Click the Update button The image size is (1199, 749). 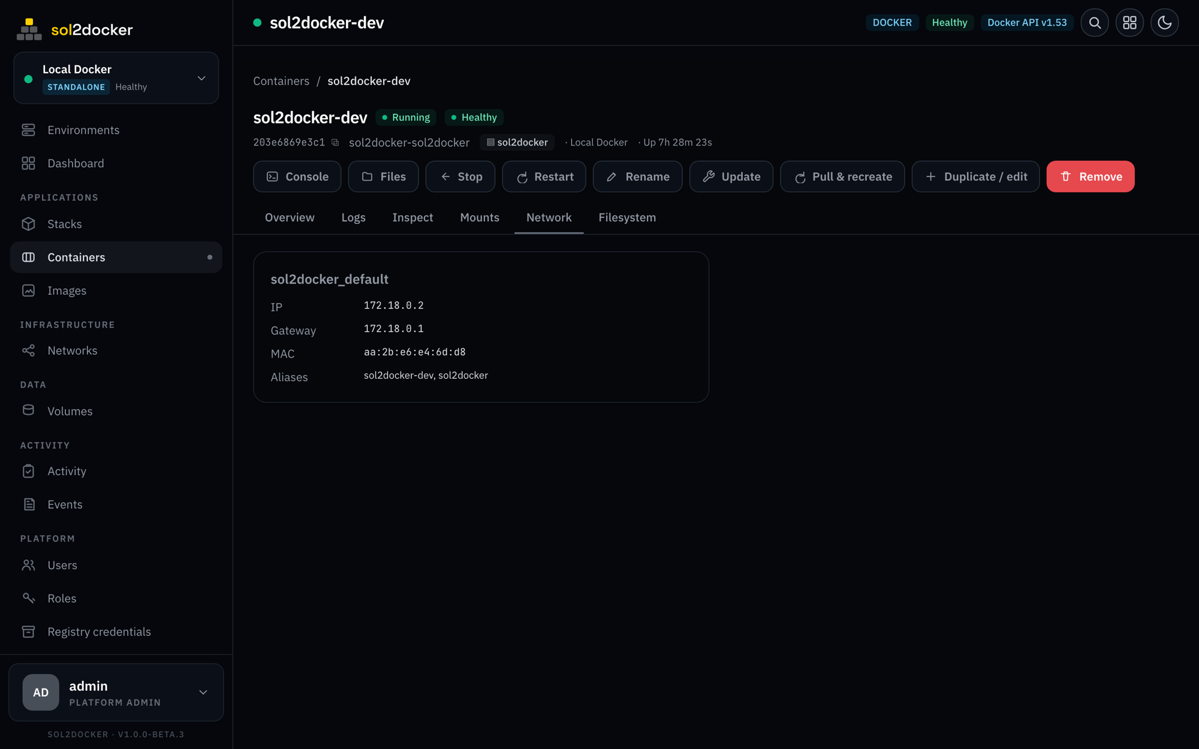tap(731, 176)
